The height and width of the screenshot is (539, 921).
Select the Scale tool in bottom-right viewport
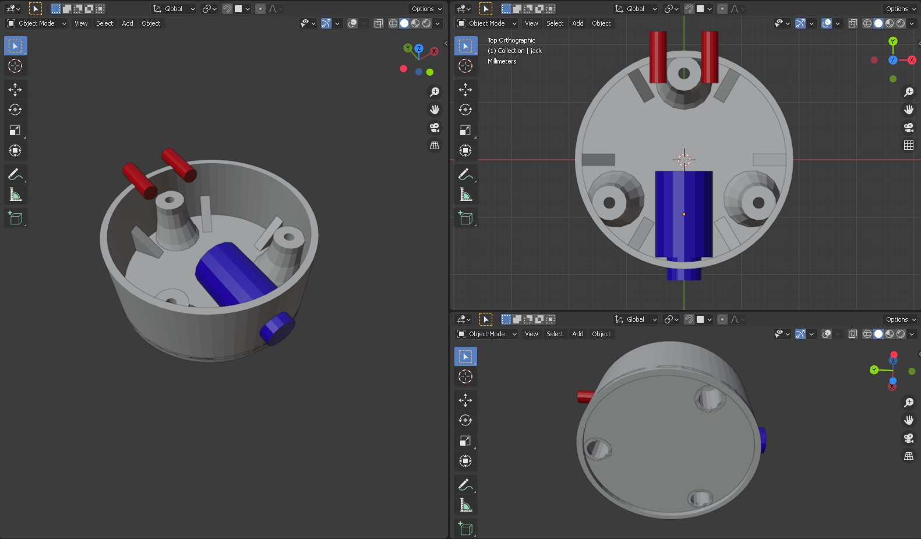[x=465, y=441]
